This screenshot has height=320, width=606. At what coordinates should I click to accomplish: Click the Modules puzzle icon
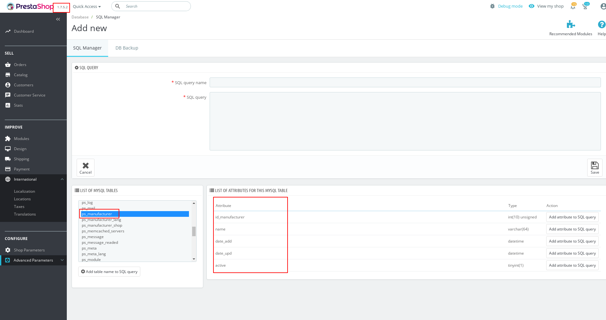pos(8,139)
